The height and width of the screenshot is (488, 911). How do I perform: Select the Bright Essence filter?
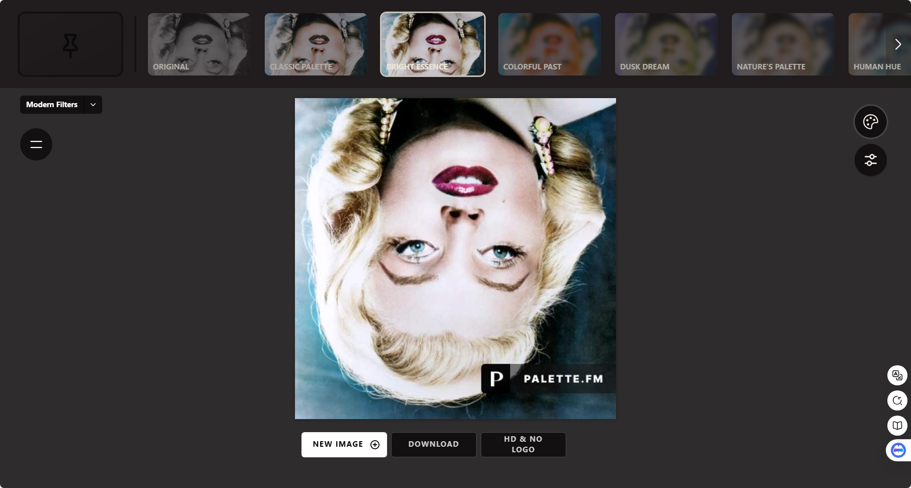click(432, 44)
